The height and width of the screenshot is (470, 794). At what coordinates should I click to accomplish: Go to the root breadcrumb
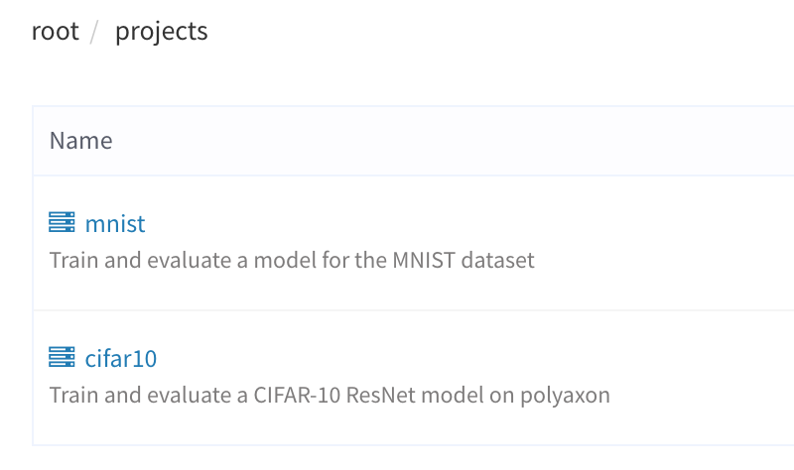pos(55,31)
